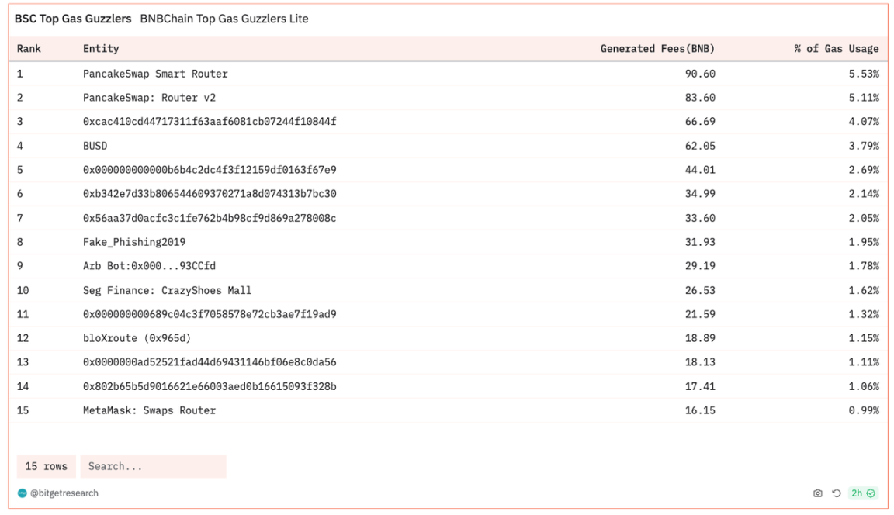Click the Seg Finance: CrazyShoes Mall cell

(167, 290)
